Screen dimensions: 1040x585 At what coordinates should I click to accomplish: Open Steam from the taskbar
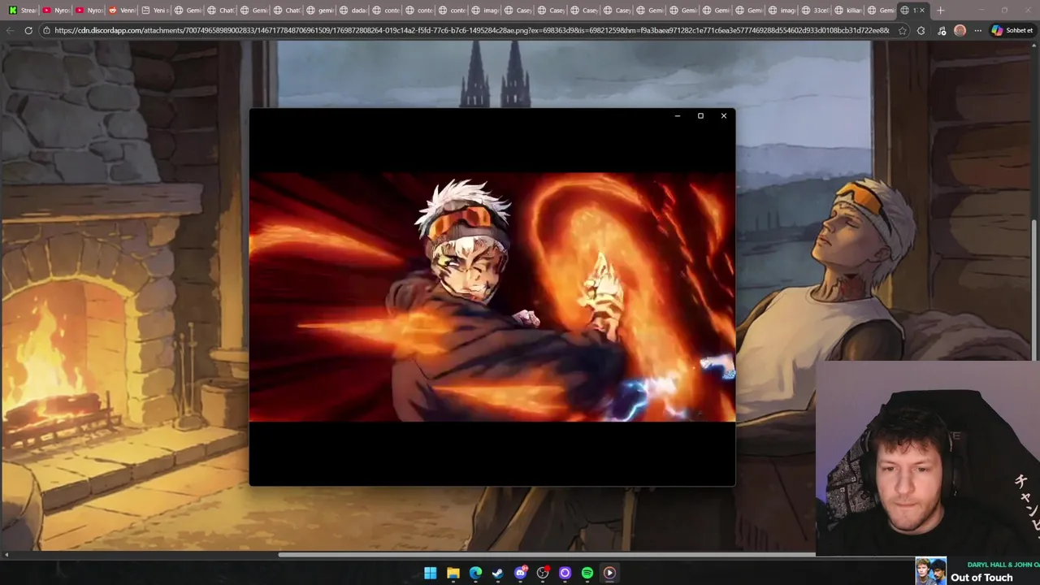(497, 573)
